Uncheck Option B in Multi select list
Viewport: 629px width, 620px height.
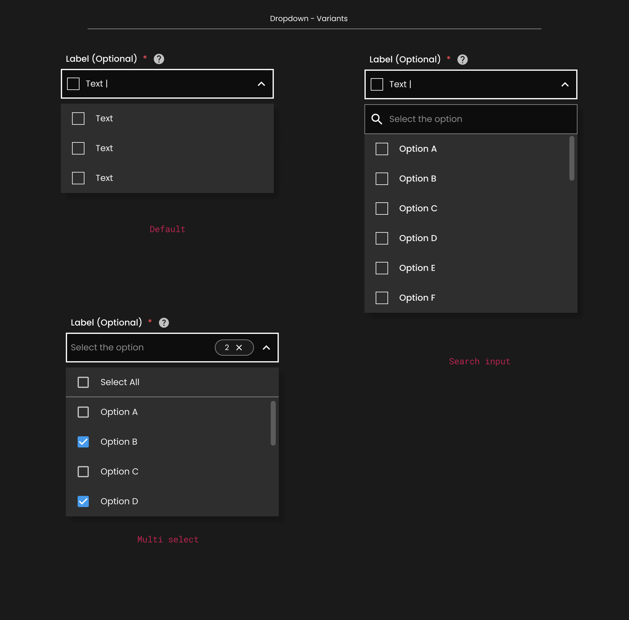pos(83,442)
